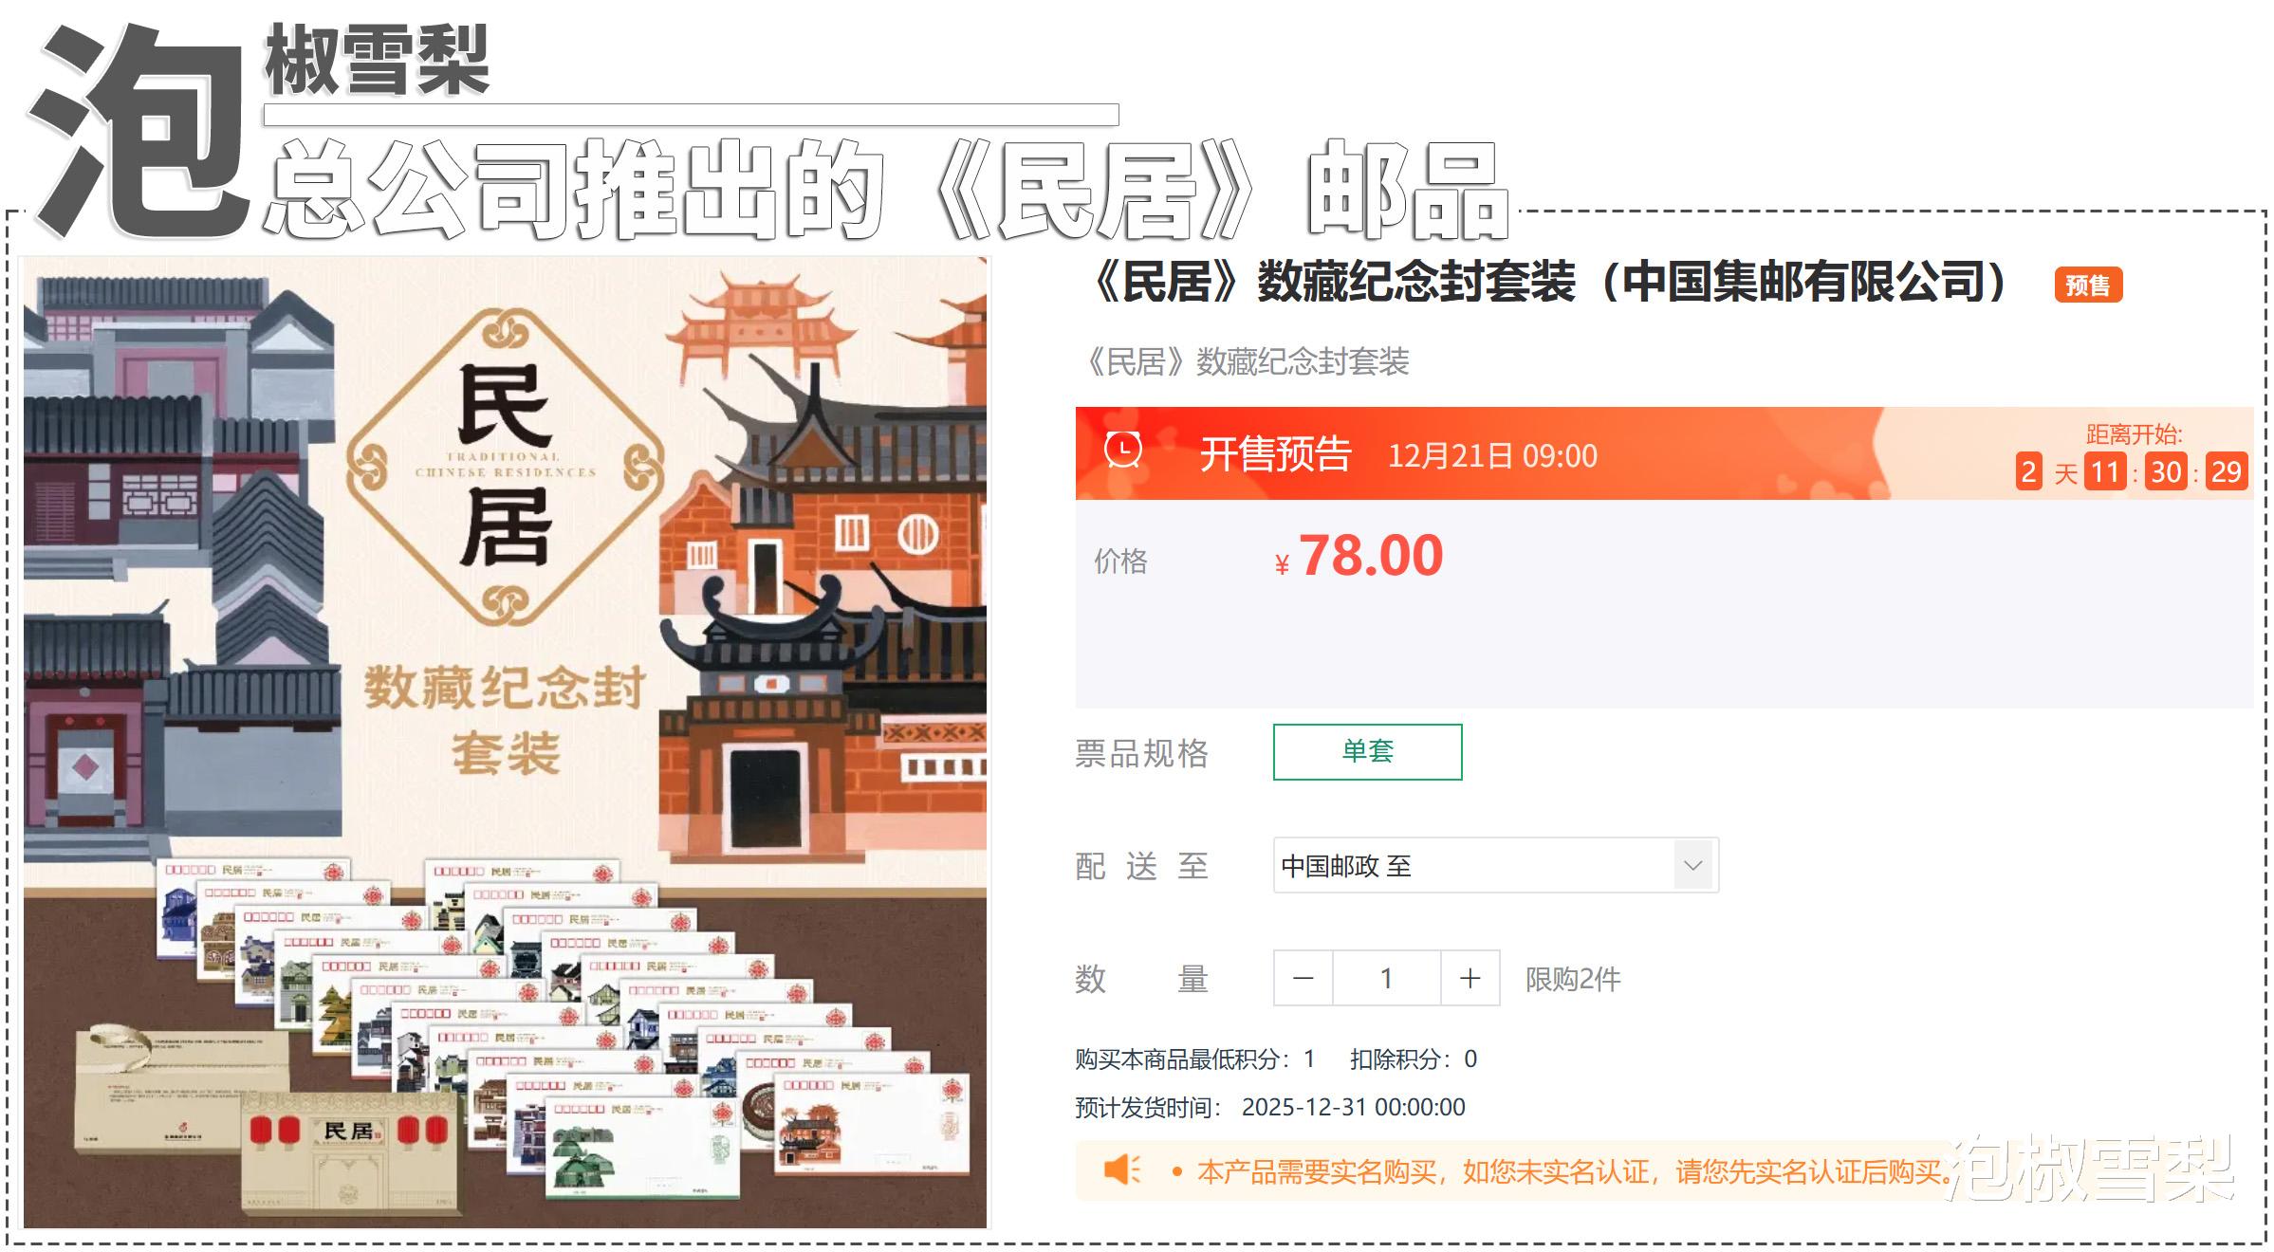This screenshot has height=1252, width=2274.
Task: Click the dropdown chevron arrow for delivery
Action: (1693, 865)
